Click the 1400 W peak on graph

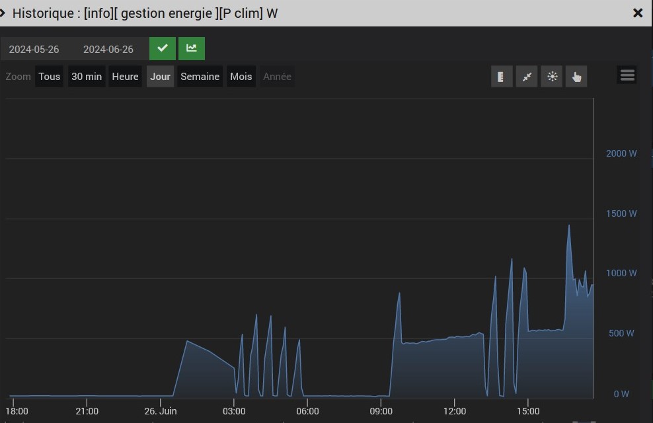pyautogui.click(x=568, y=226)
